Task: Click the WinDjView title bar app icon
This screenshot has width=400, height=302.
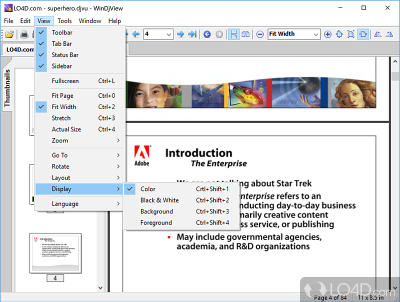Action: point(8,8)
